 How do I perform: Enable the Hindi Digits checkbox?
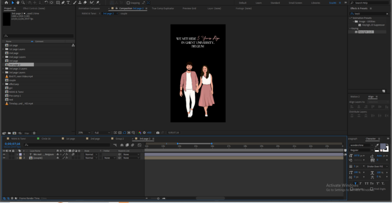click(372, 189)
